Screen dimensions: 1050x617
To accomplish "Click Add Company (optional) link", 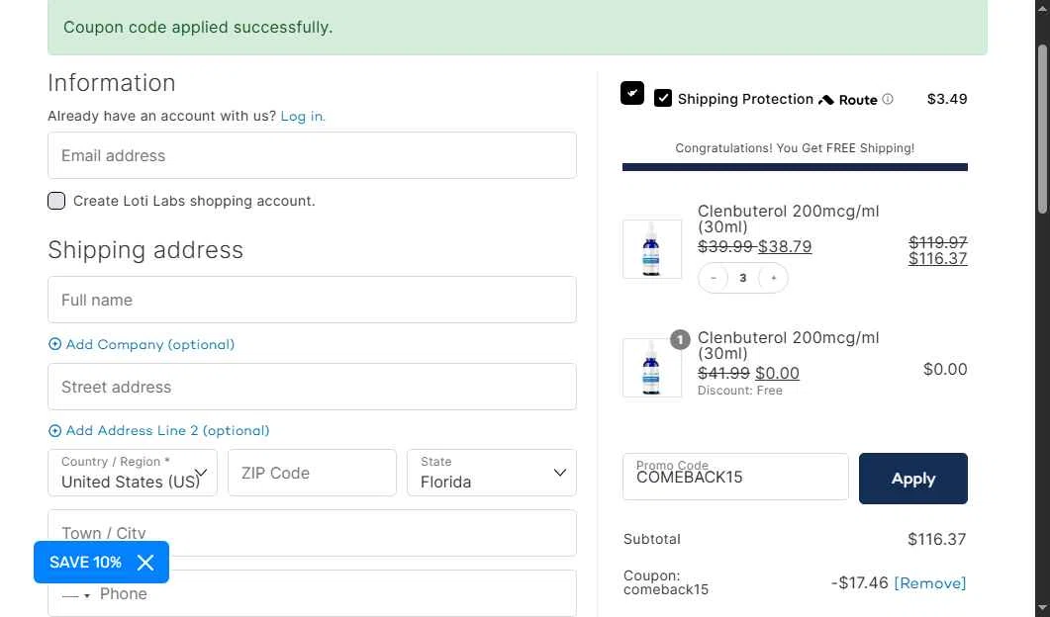I will tap(150, 344).
